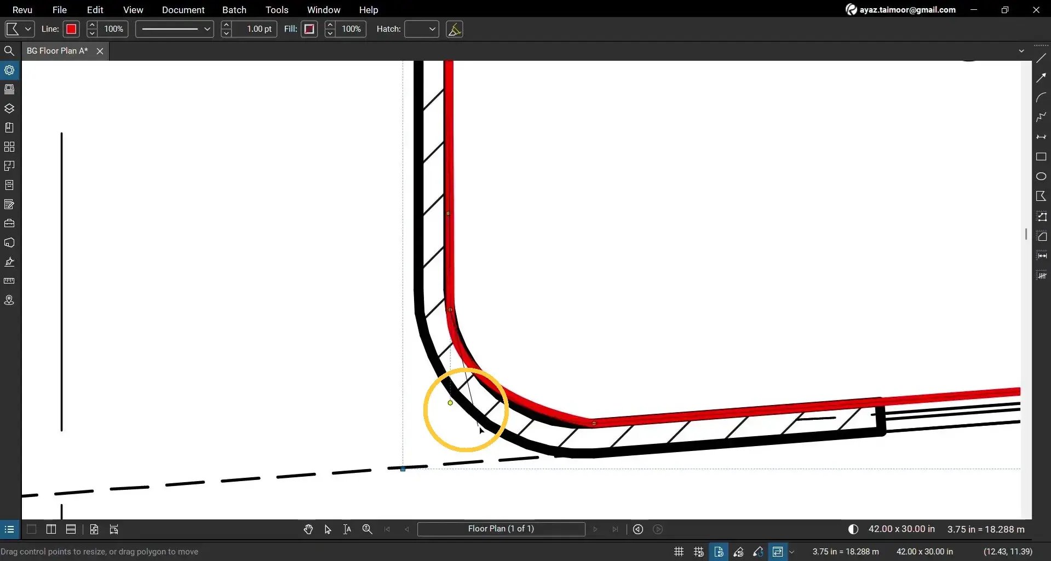Toggle the grid display in the status bar

678,551
